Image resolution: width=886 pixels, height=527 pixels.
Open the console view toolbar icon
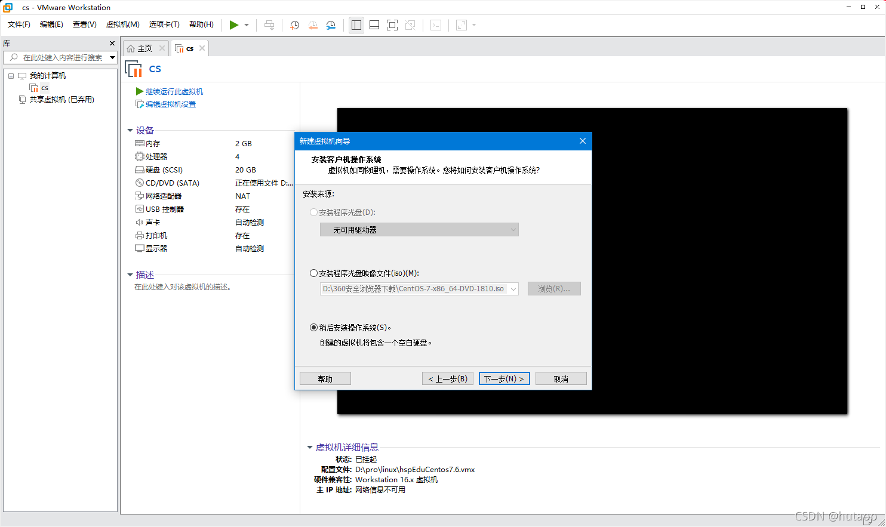pyautogui.click(x=436, y=25)
